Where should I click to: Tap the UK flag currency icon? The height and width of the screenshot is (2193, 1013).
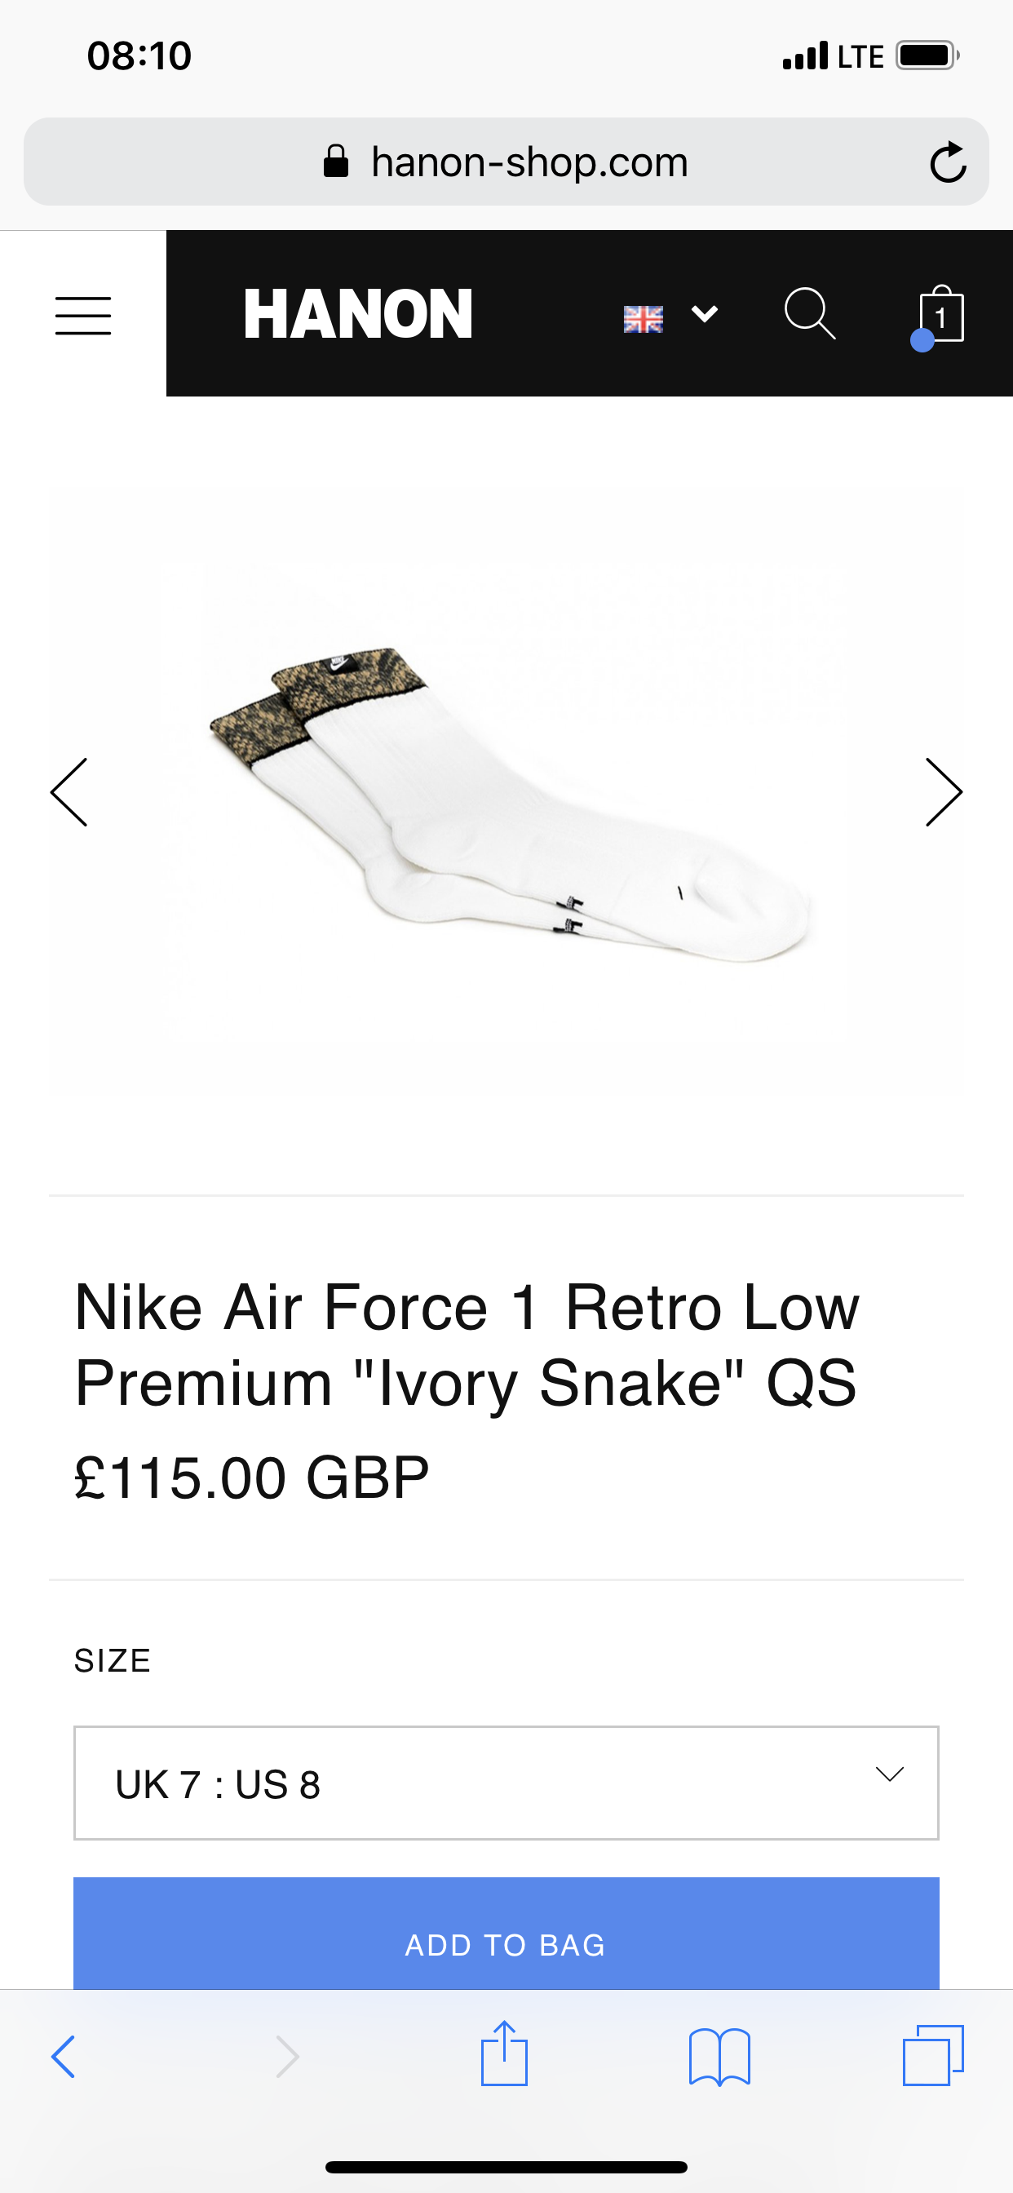[643, 318]
